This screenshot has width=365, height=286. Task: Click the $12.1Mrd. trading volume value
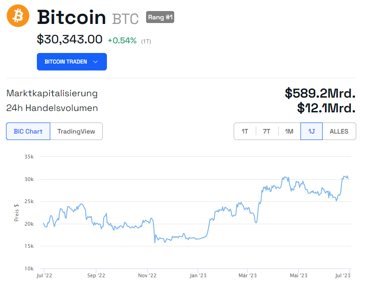pos(326,108)
